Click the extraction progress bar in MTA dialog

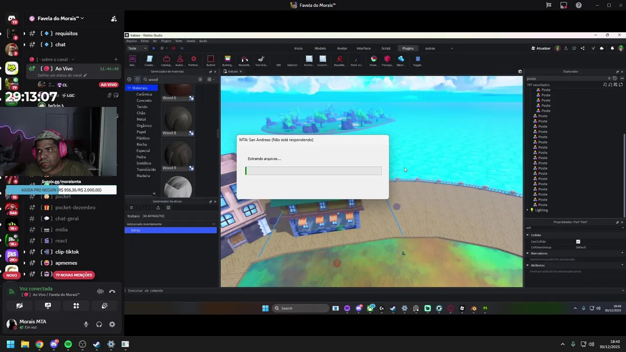[313, 171]
